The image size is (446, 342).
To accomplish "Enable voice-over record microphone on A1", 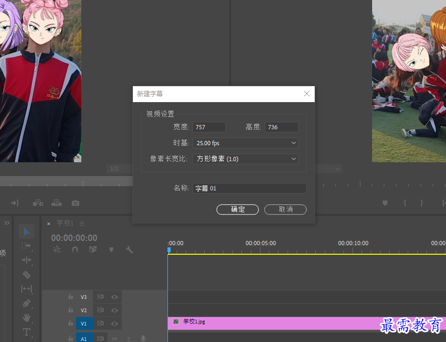I will (x=144, y=339).
